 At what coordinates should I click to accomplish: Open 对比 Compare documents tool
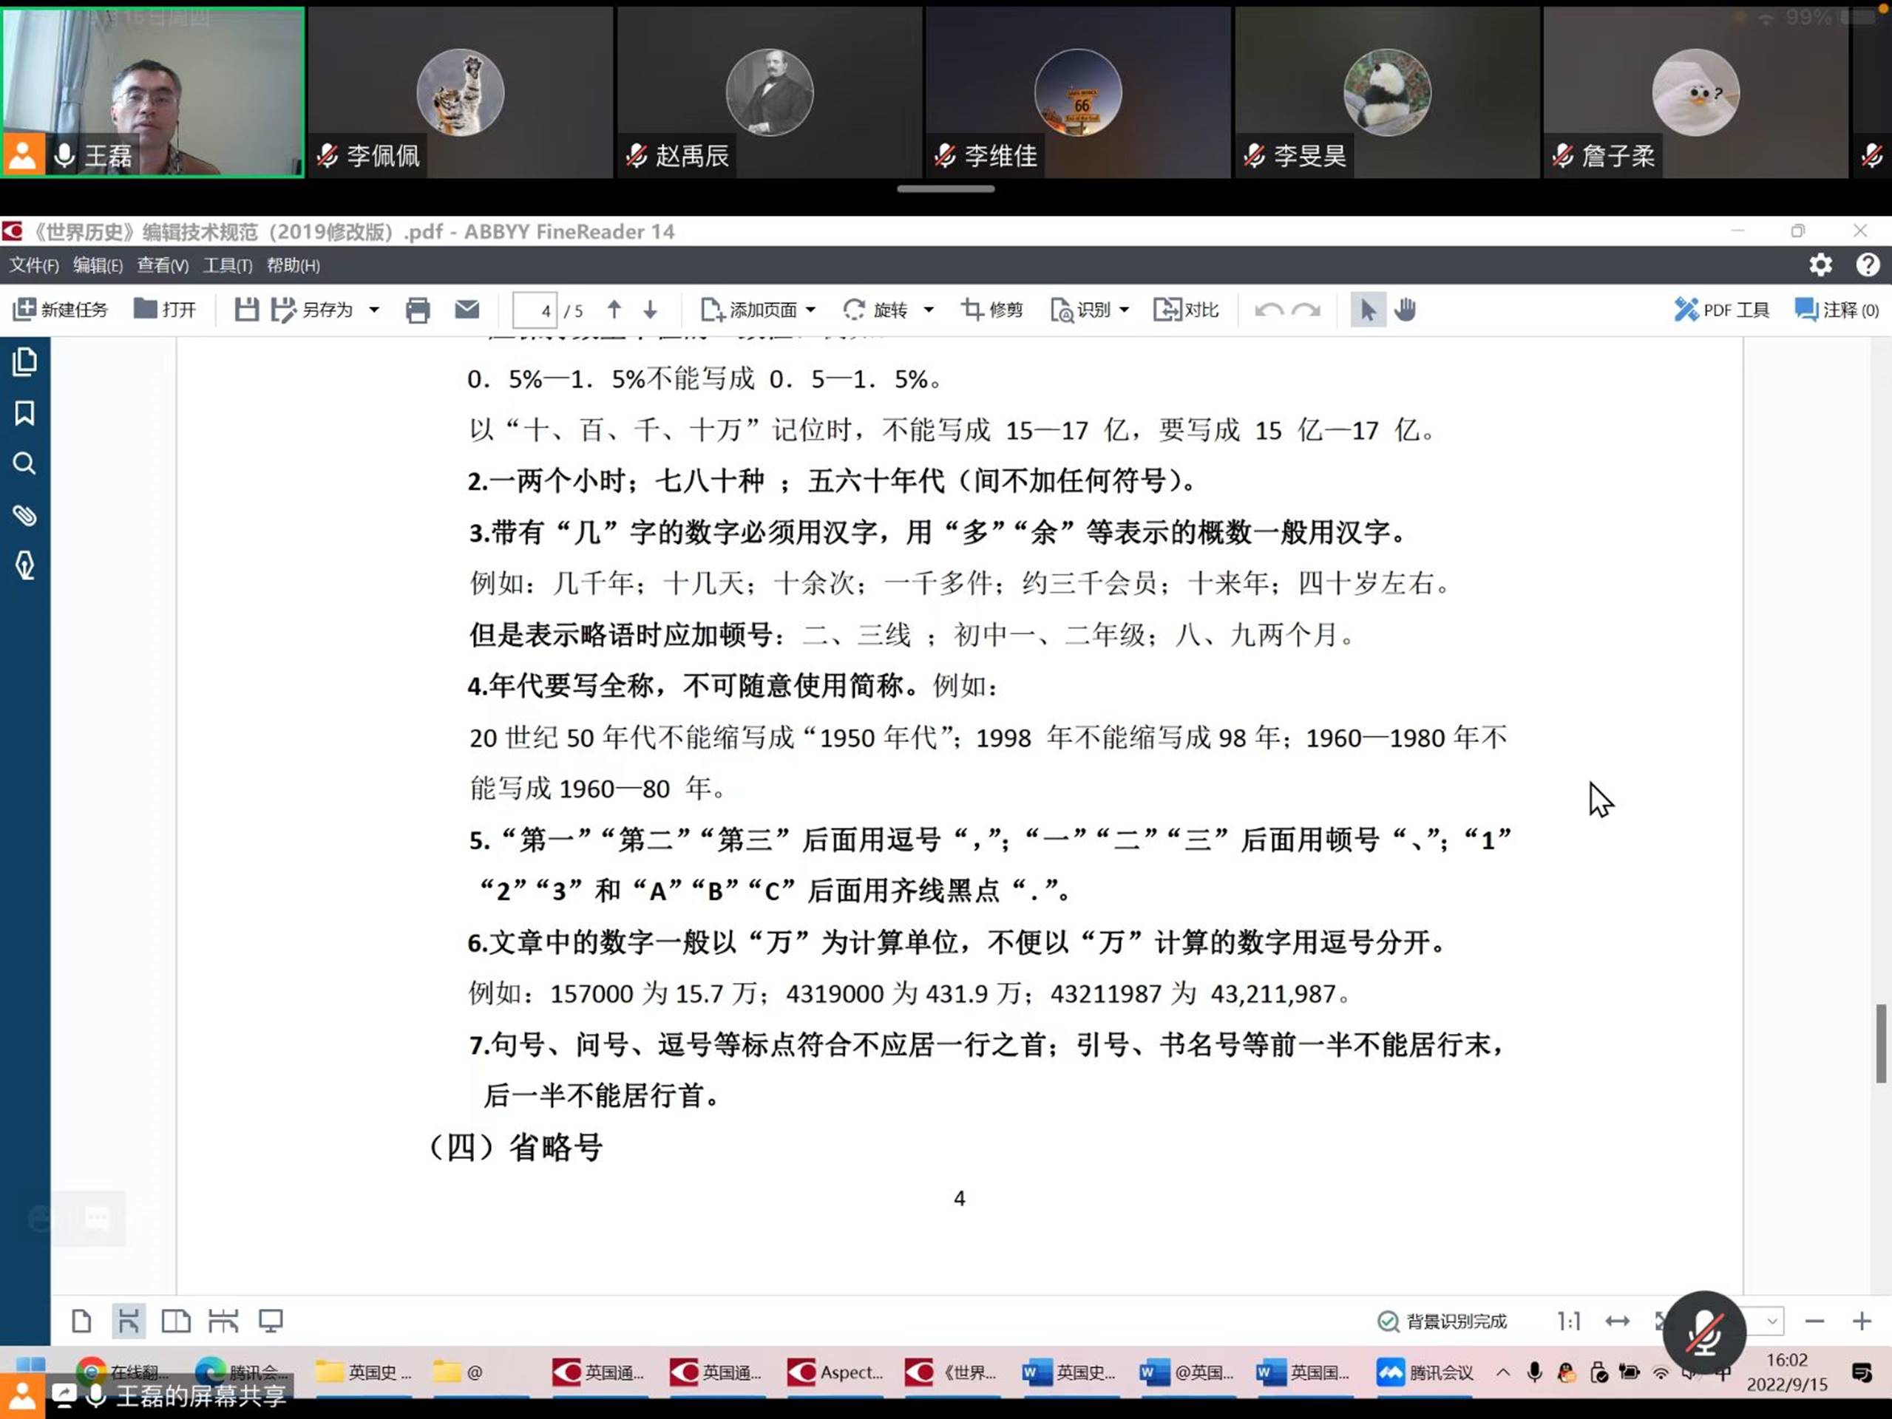tap(1185, 310)
